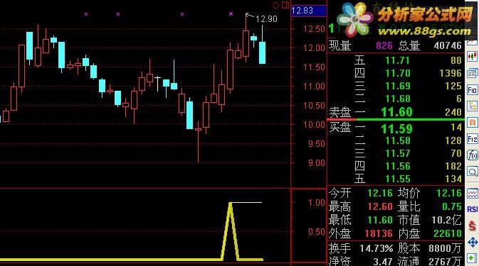Select sell-four price 11.70

click(397, 73)
